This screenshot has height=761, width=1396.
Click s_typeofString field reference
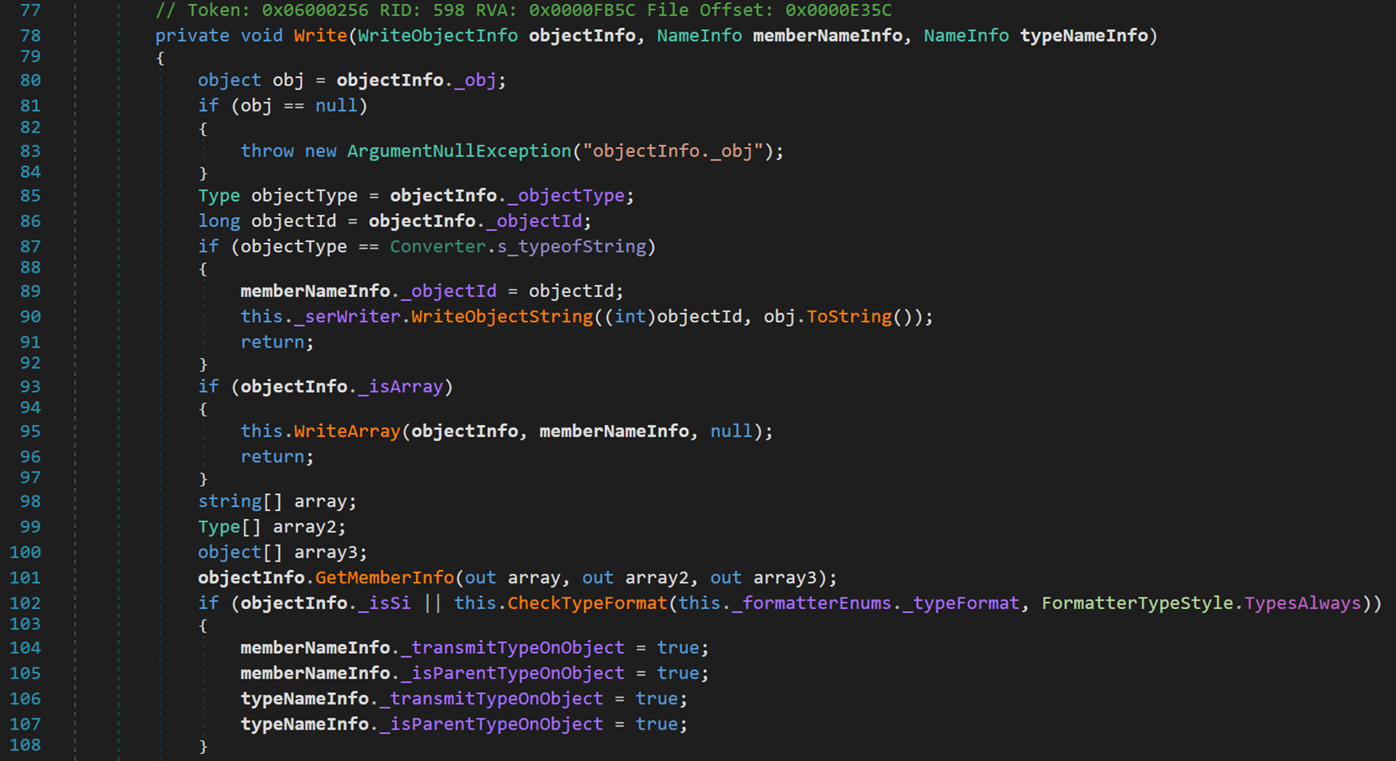click(x=571, y=247)
